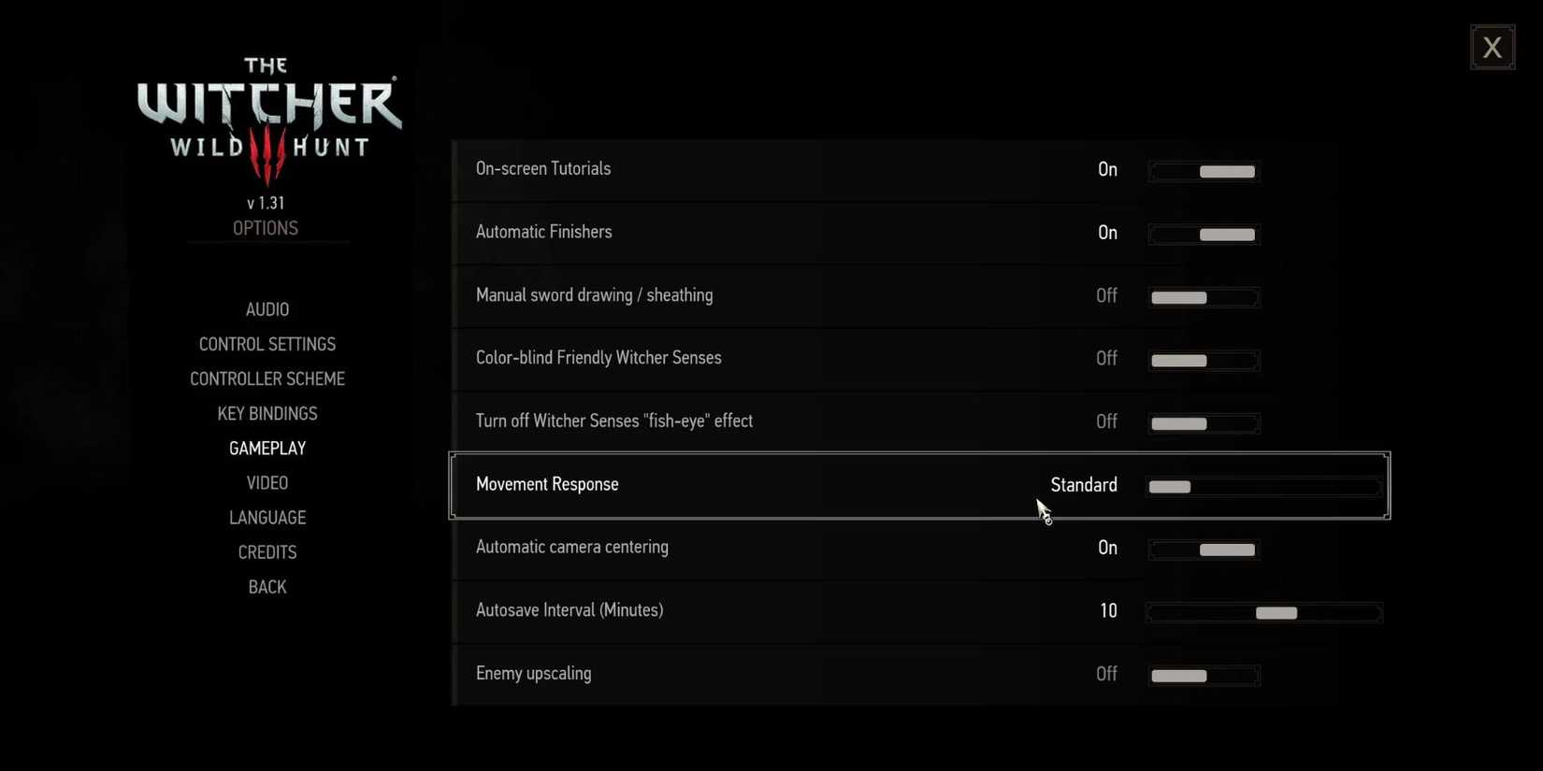The width and height of the screenshot is (1543, 771).
Task: Select the Movement Response row label
Action: click(547, 484)
